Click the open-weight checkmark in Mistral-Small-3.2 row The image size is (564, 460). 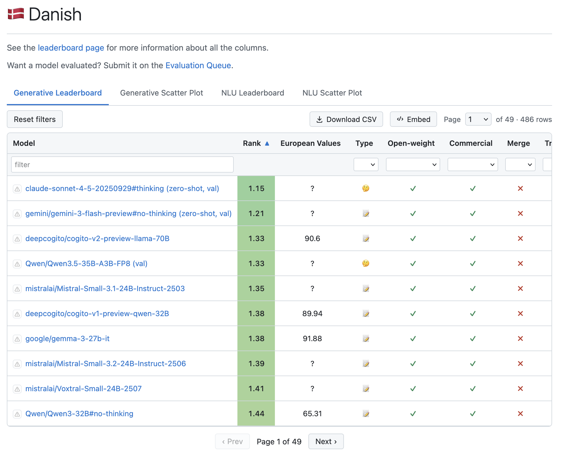(413, 364)
